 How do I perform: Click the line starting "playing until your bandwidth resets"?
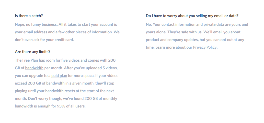click(x=64, y=91)
